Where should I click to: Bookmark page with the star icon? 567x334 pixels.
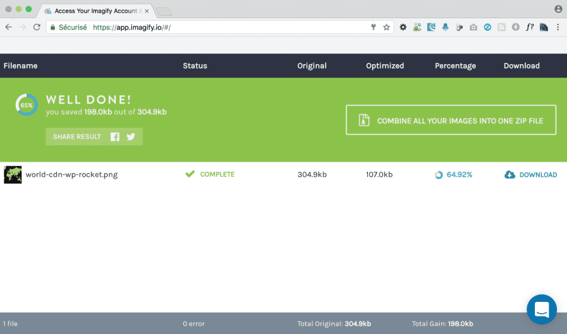coord(386,28)
